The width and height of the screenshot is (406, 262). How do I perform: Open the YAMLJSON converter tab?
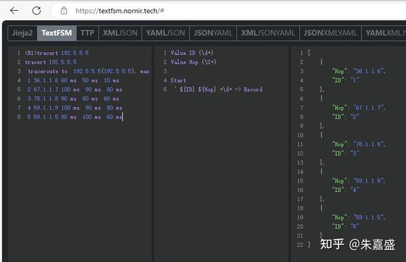click(x=166, y=33)
